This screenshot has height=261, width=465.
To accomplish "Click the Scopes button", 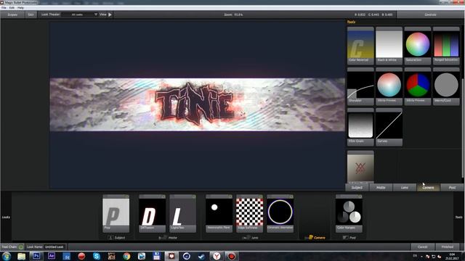I will click(12, 14).
